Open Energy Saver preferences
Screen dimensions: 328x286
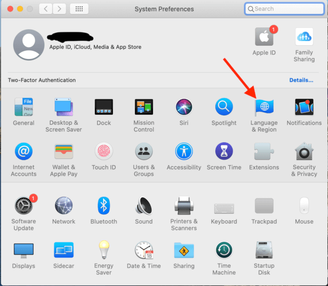[104, 250]
